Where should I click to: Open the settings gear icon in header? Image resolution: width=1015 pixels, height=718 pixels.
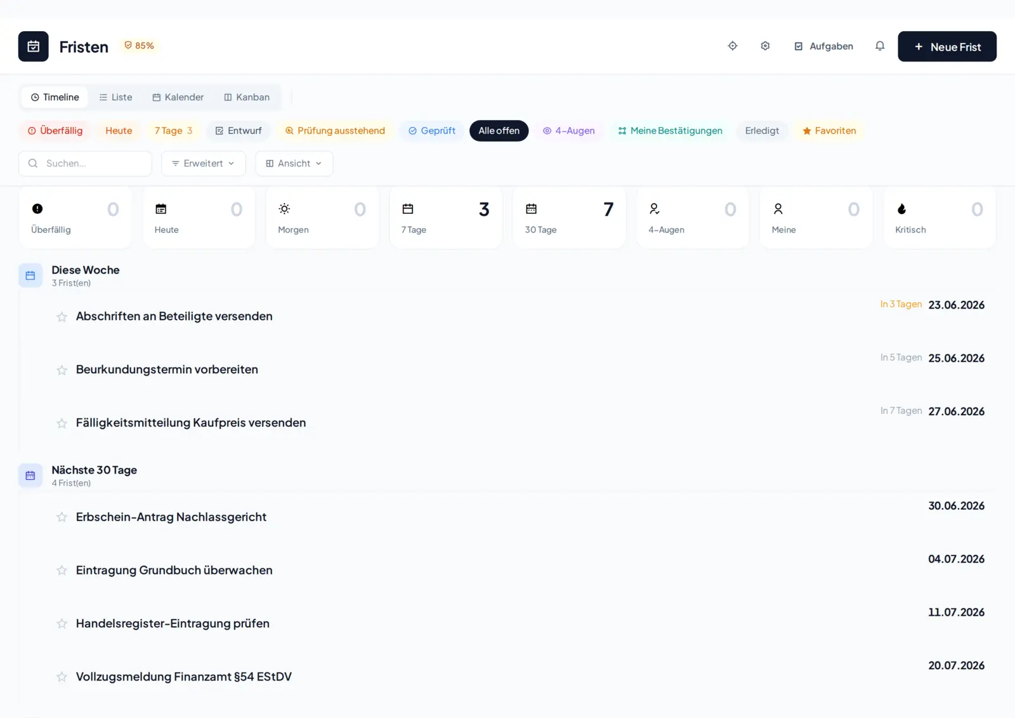pos(765,46)
